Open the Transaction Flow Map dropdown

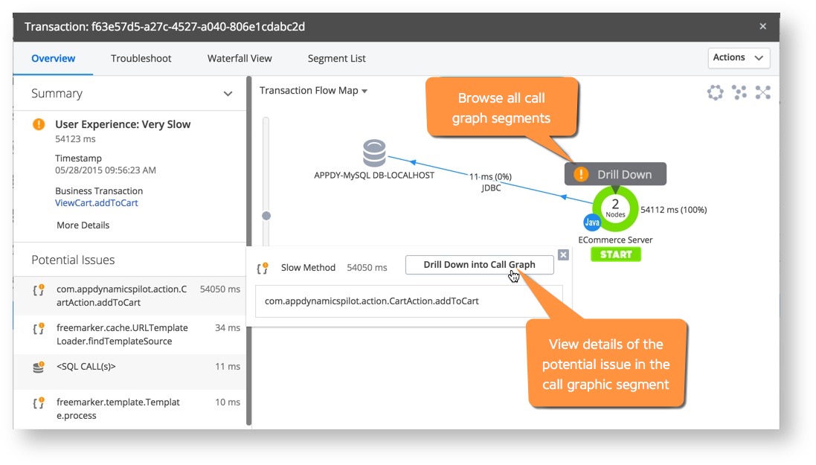tap(313, 91)
